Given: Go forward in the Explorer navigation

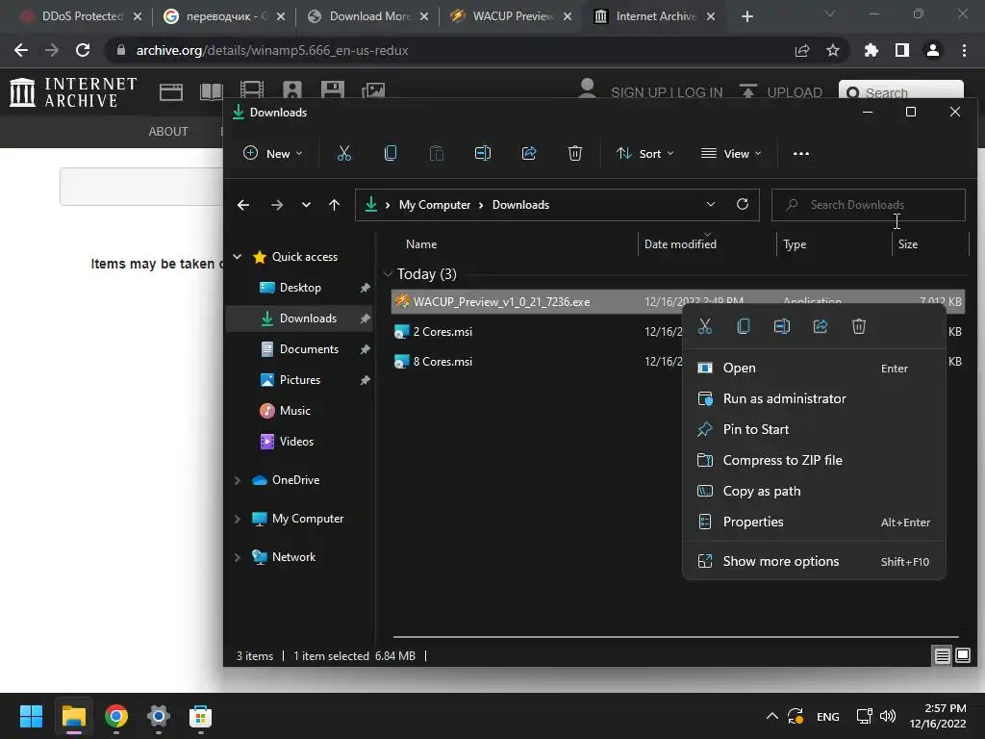Looking at the screenshot, I should pyautogui.click(x=276, y=205).
